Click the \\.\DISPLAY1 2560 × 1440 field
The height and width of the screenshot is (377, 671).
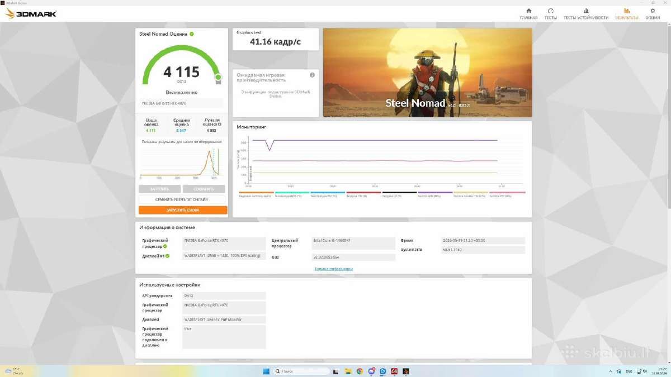tap(224, 256)
